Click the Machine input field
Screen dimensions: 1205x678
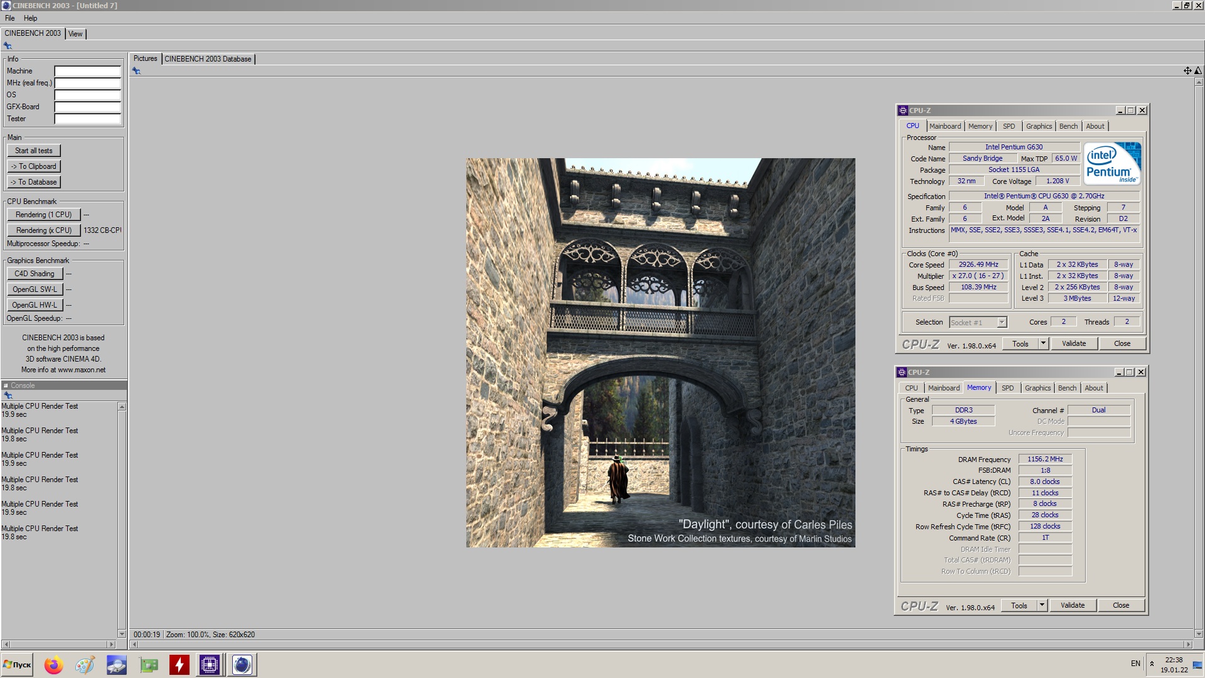(x=87, y=71)
